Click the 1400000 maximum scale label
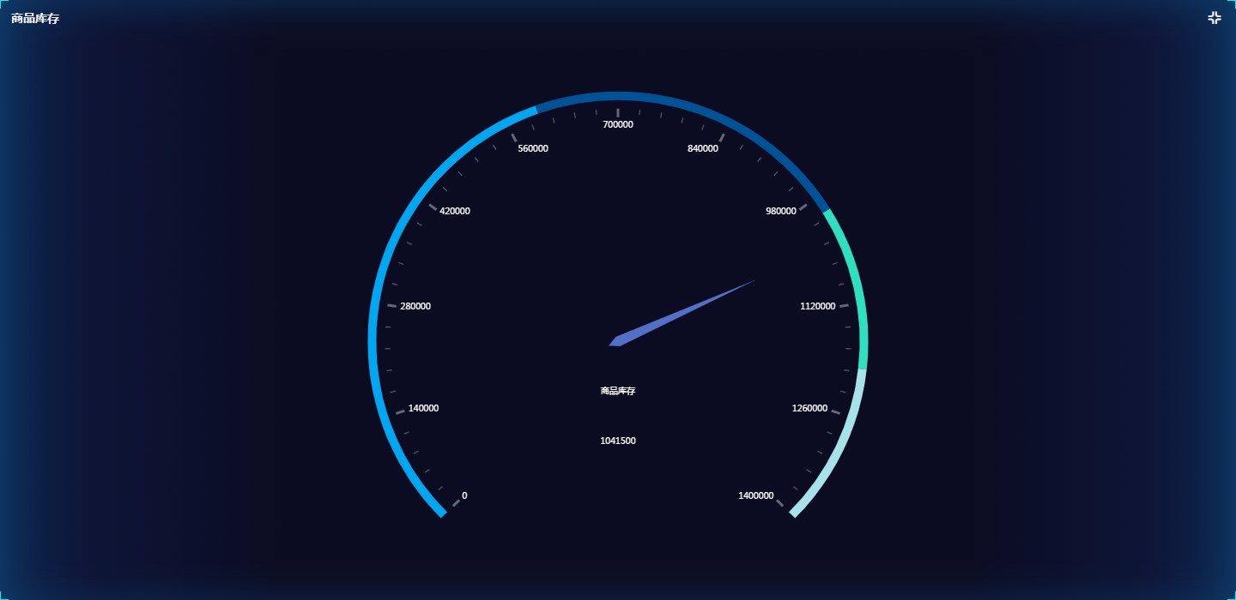Viewport: 1236px width, 600px height. pos(755,495)
